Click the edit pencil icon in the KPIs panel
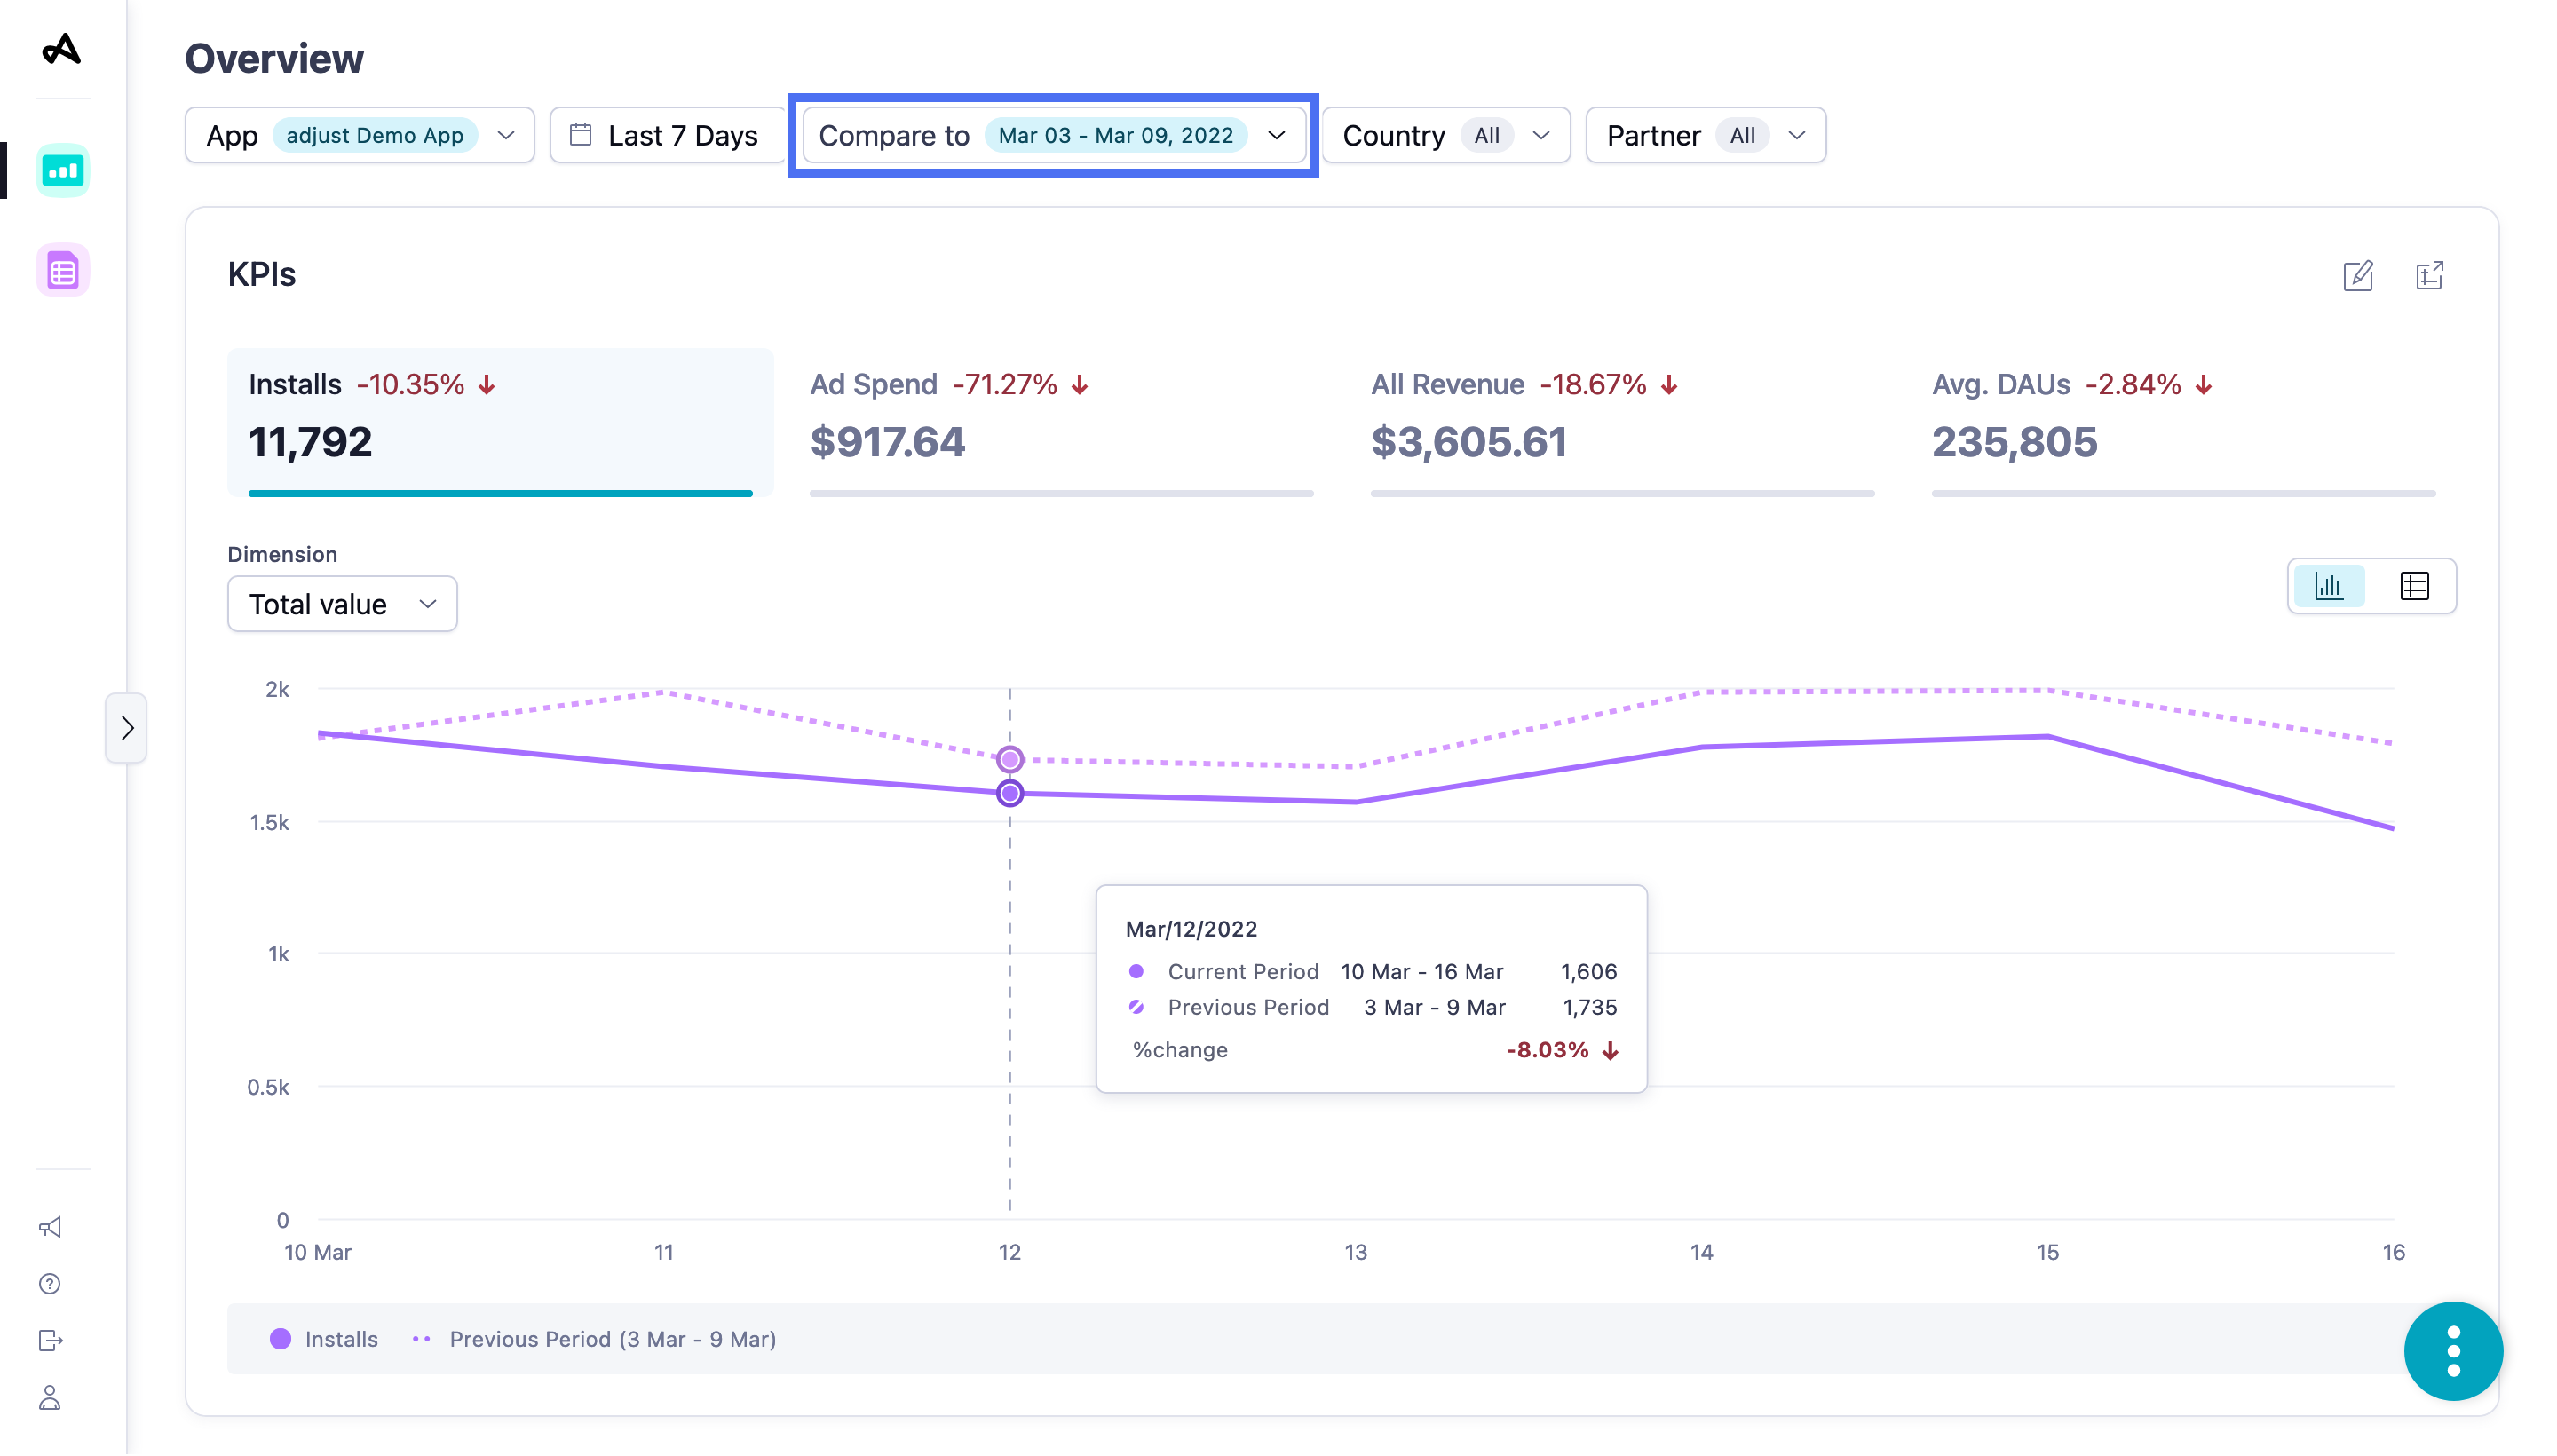Screen dimensions: 2557x1456 2358,276
